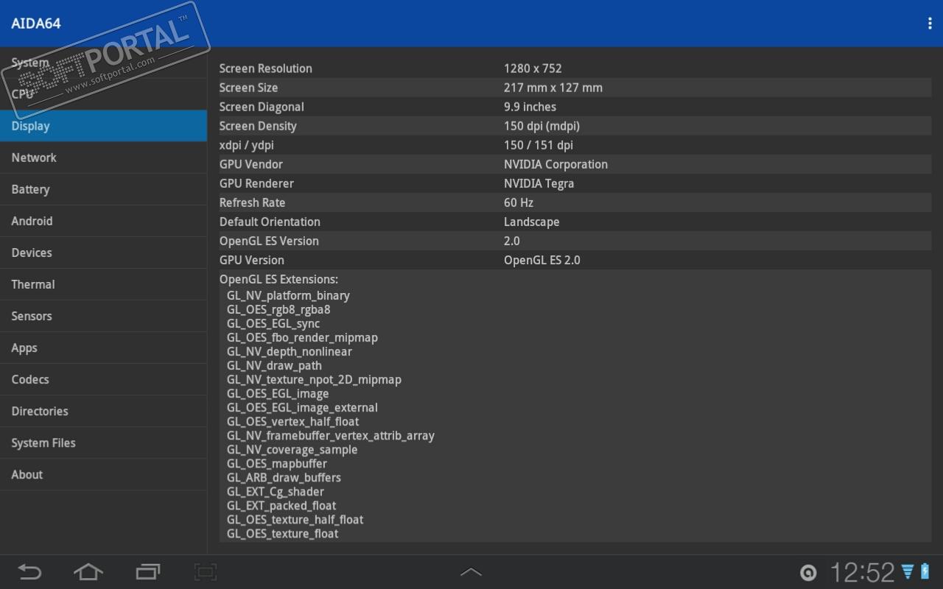
Task: Select the GL_NV_draw_path extension
Action: click(x=274, y=365)
